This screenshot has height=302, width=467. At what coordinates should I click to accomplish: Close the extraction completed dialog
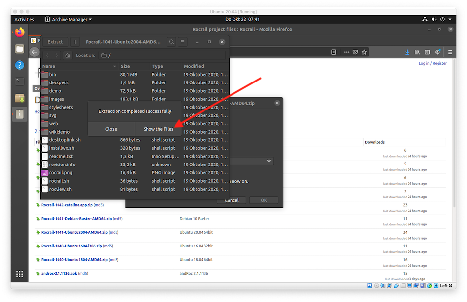click(x=111, y=129)
